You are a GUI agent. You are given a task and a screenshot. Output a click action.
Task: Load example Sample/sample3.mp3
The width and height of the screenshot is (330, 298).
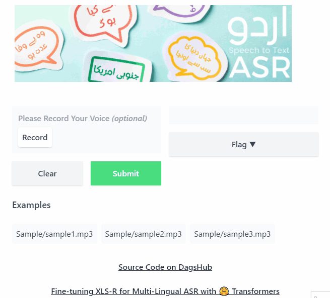pyautogui.click(x=232, y=234)
